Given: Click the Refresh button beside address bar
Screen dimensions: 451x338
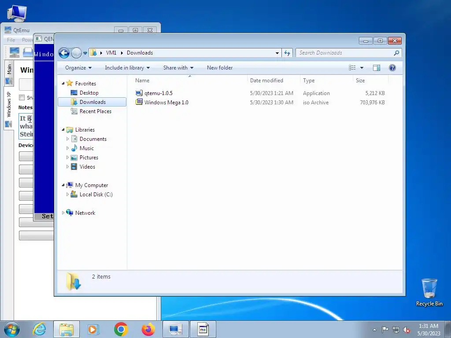Looking at the screenshot, I should click(x=287, y=53).
